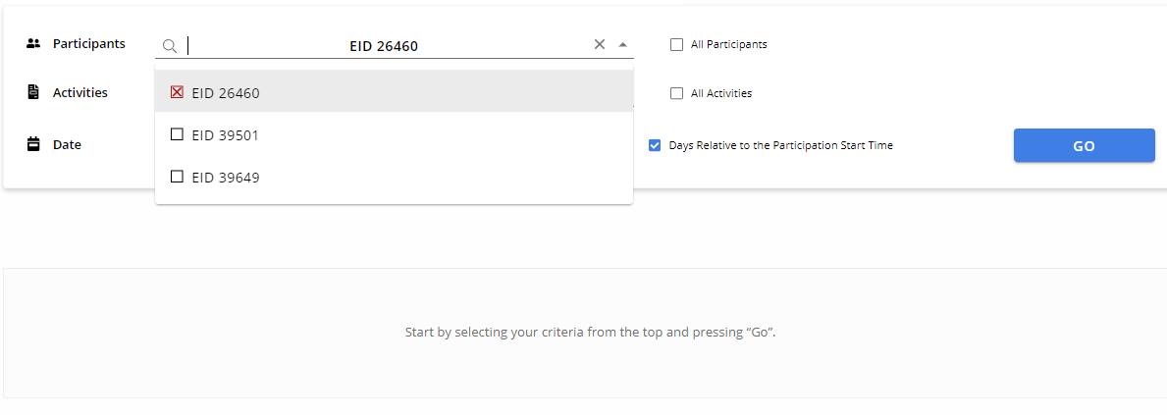Screen dimensions: 1167x415
Task: Collapse the participants dropdown arrow
Action: 623,44
